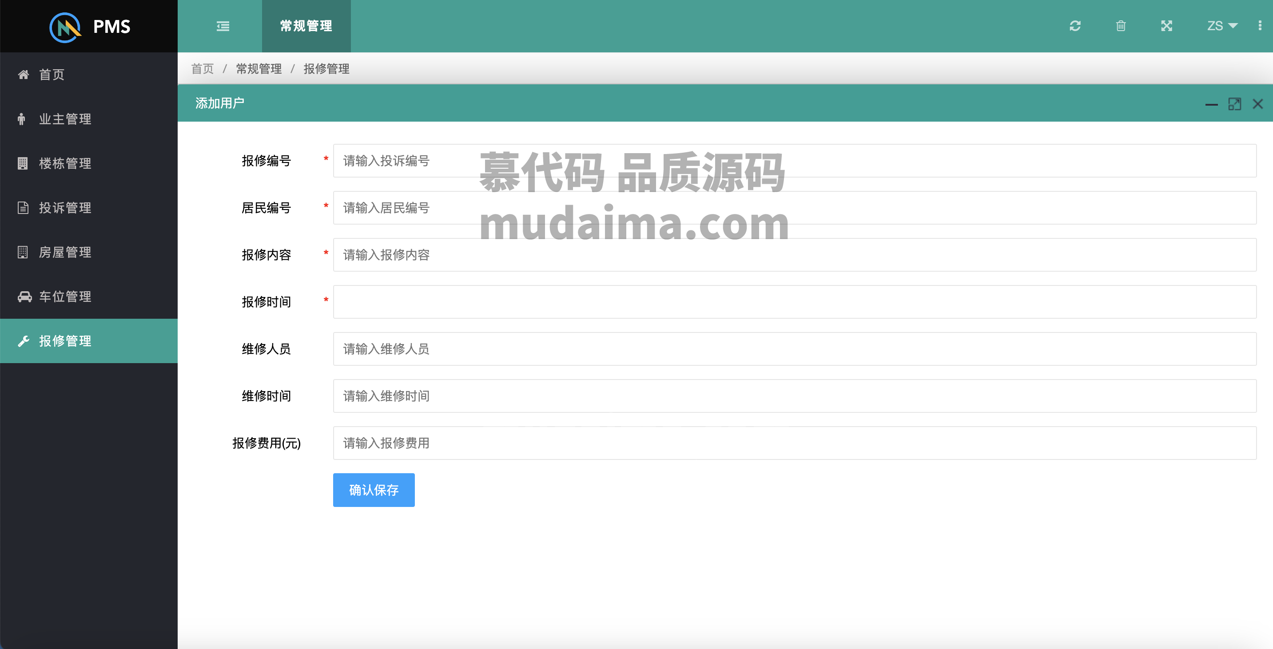Screen dimensions: 1273x649
Task: Click the 报修编号 label
Action: click(267, 161)
